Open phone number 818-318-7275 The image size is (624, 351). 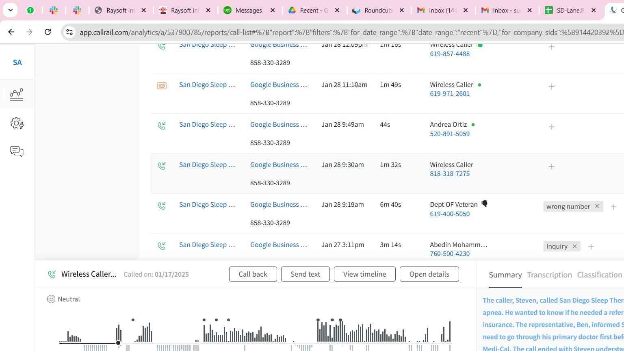coord(450,174)
